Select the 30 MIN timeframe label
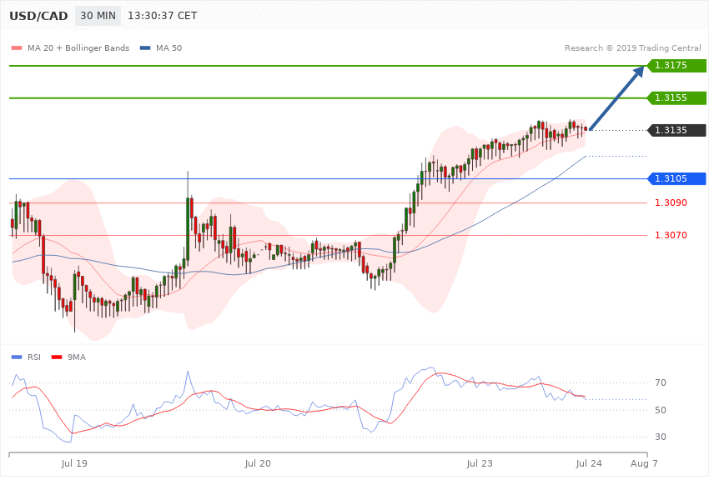709x480 pixels. [98, 16]
